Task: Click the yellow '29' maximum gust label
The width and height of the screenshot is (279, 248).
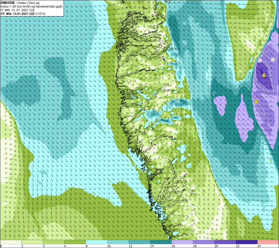Action: point(264,75)
